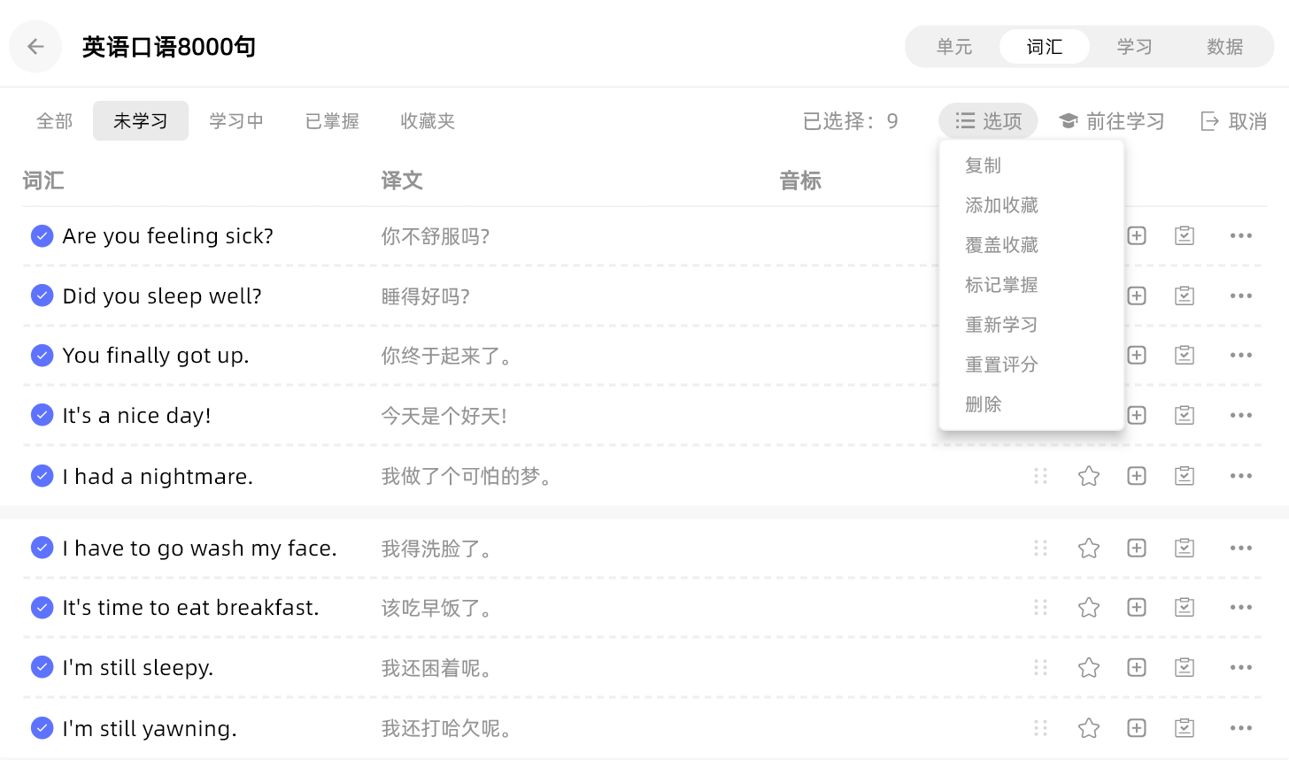Open more options for "I'm still yawning."
1289x760 pixels.
pyautogui.click(x=1241, y=728)
